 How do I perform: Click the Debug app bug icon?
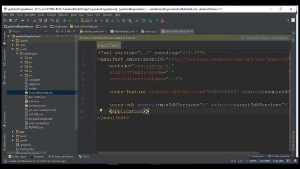[x=107, y=21]
